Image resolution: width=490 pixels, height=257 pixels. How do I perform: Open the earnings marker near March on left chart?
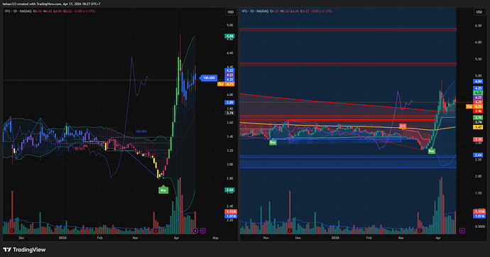156,231
